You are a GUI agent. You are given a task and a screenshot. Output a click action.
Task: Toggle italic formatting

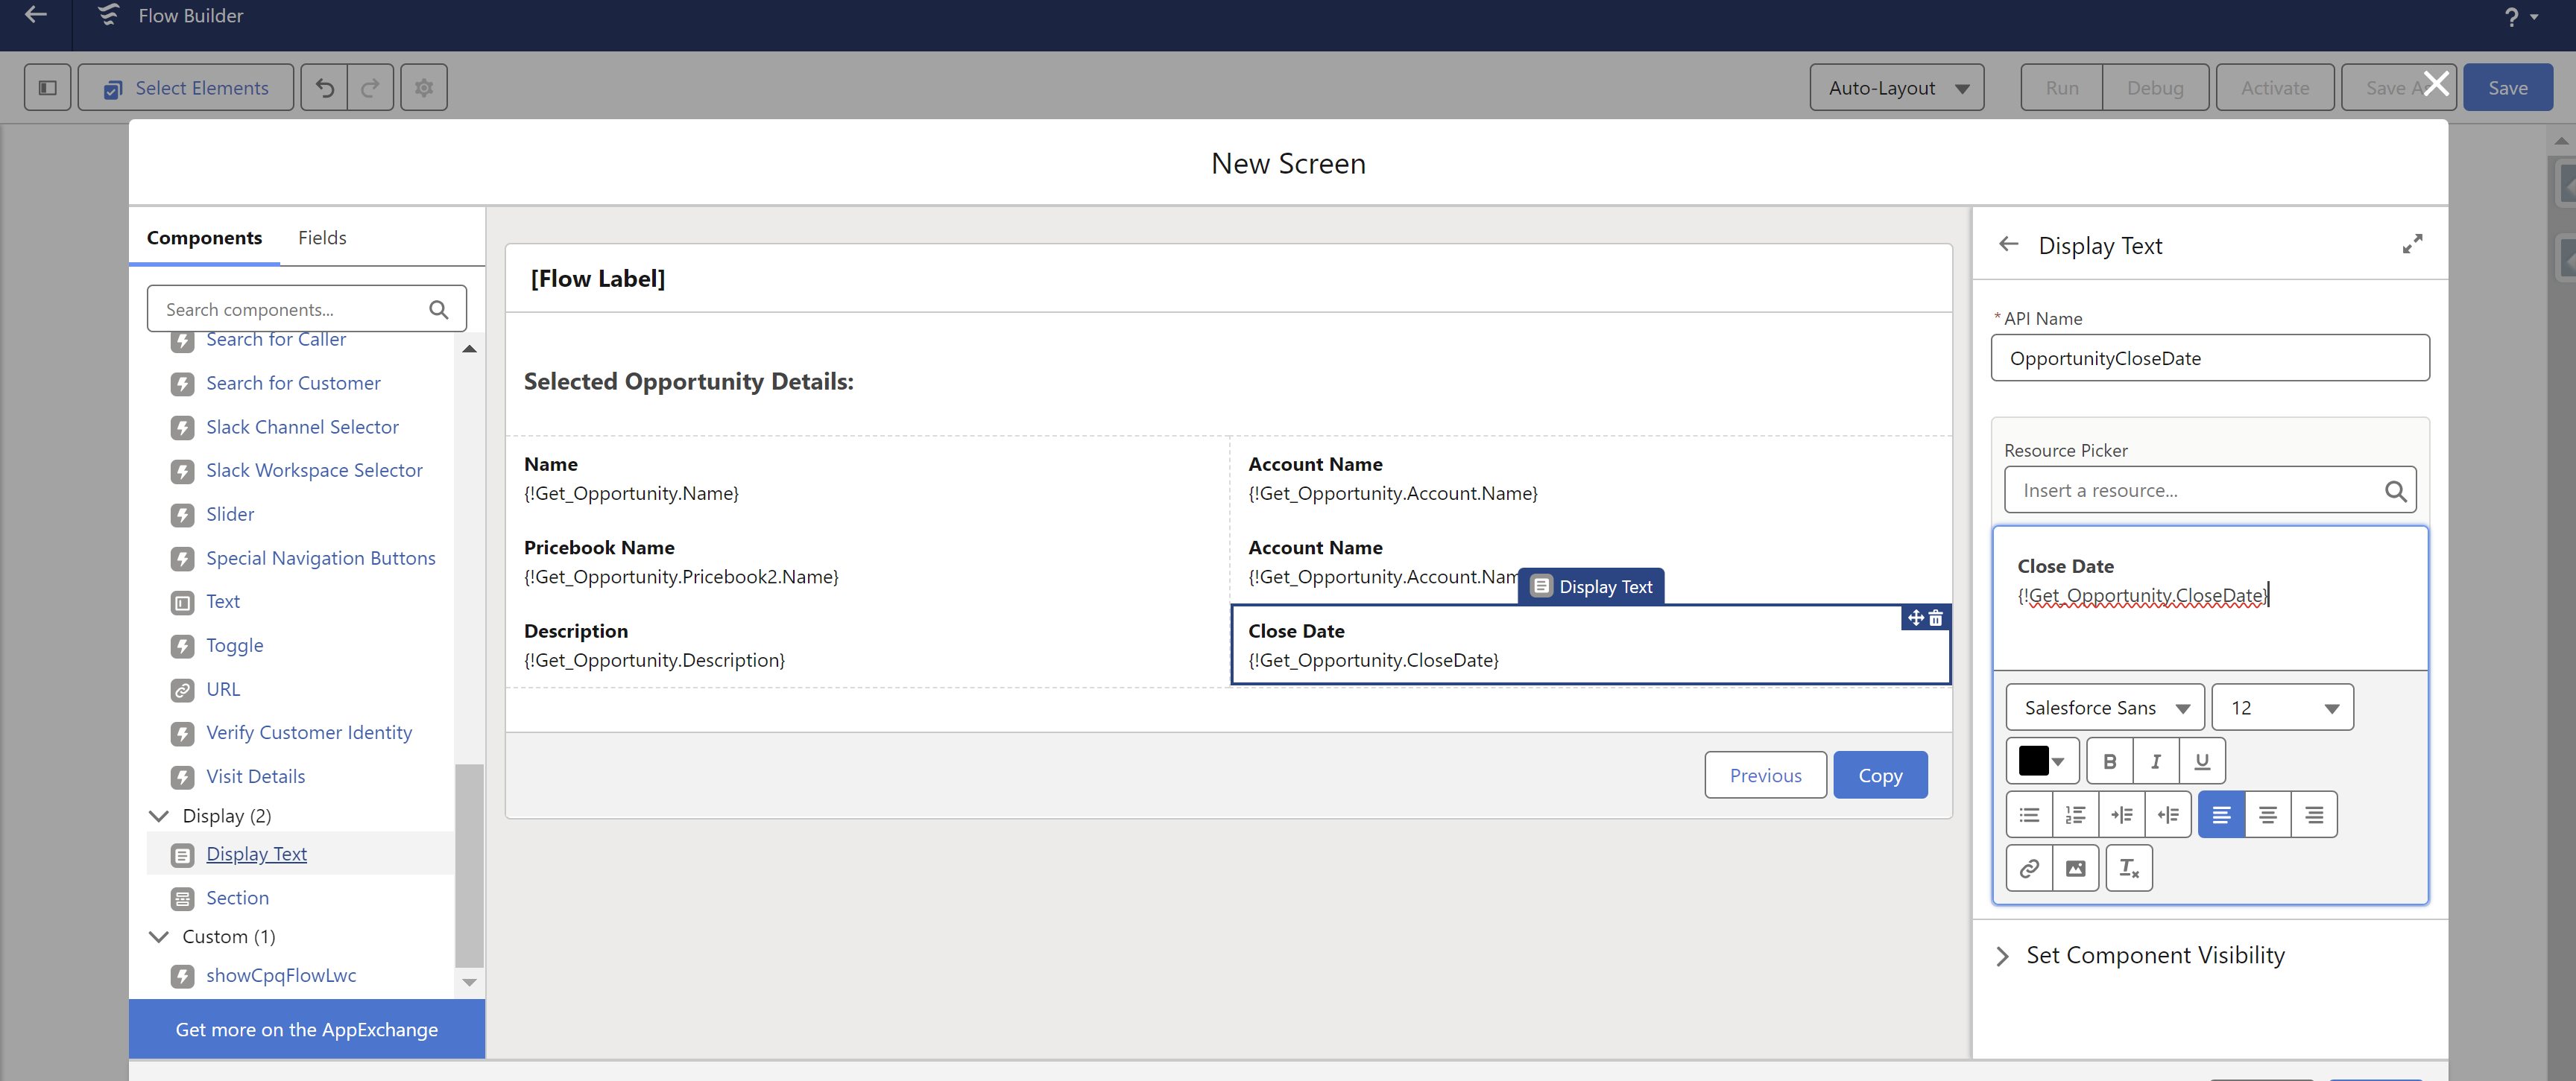point(2156,761)
